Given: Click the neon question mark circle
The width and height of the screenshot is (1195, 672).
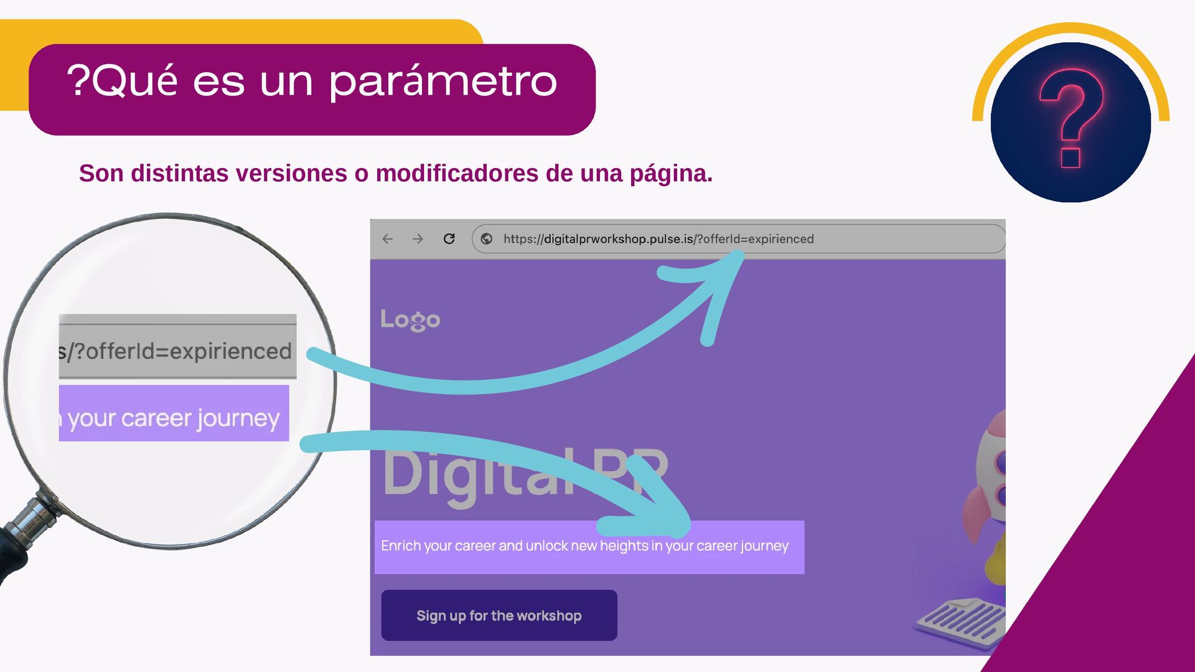Looking at the screenshot, I should pos(1071,123).
